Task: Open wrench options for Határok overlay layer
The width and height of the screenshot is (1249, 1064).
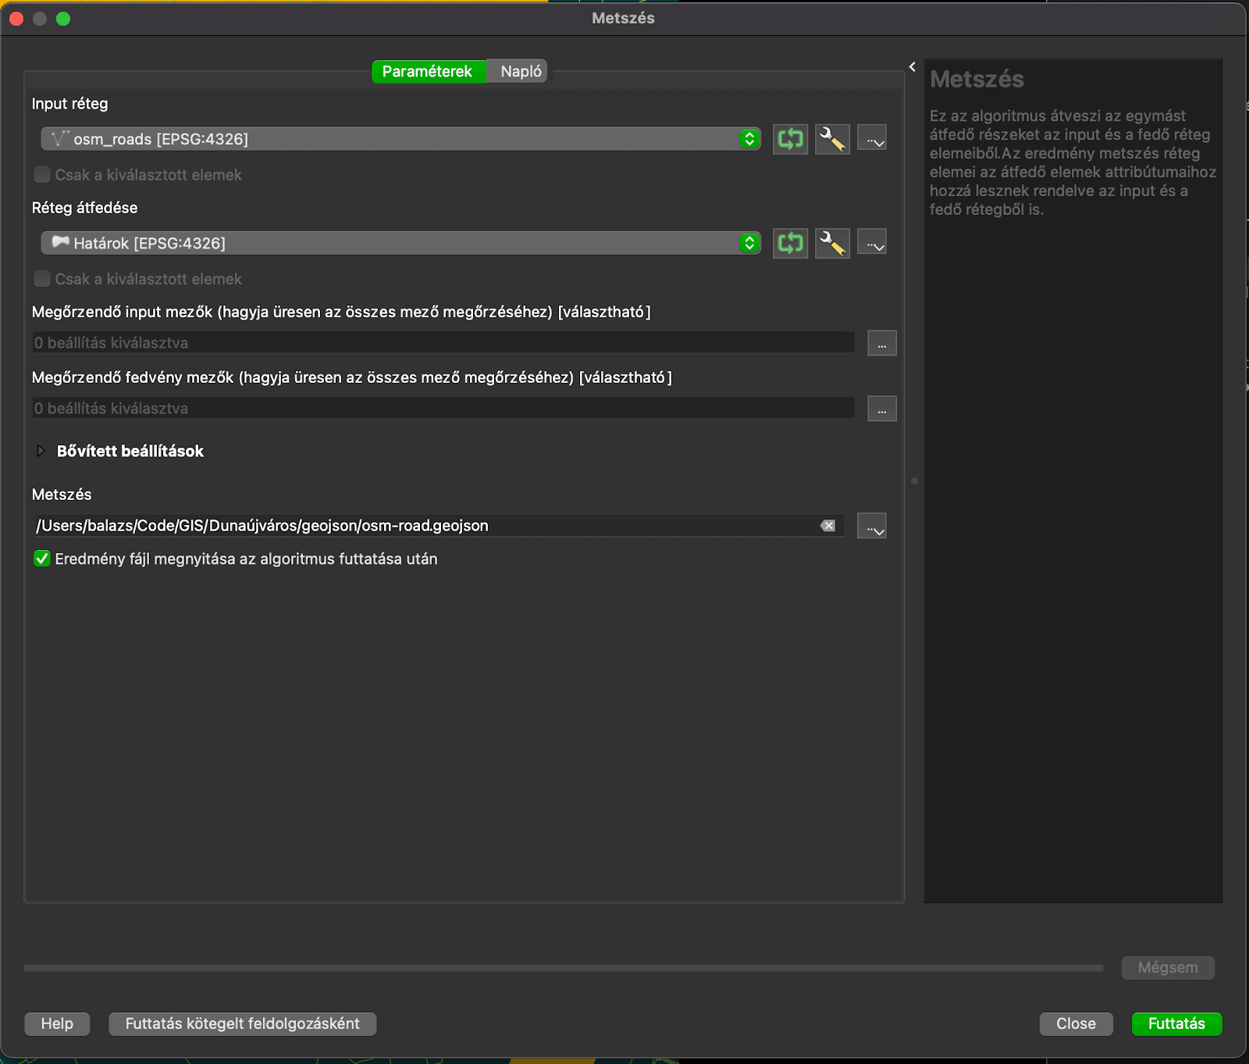Action: point(832,243)
